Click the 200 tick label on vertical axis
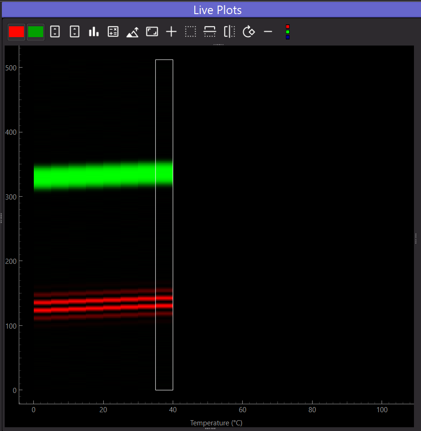Image resolution: width=421 pixels, height=431 pixels. [x=11, y=261]
